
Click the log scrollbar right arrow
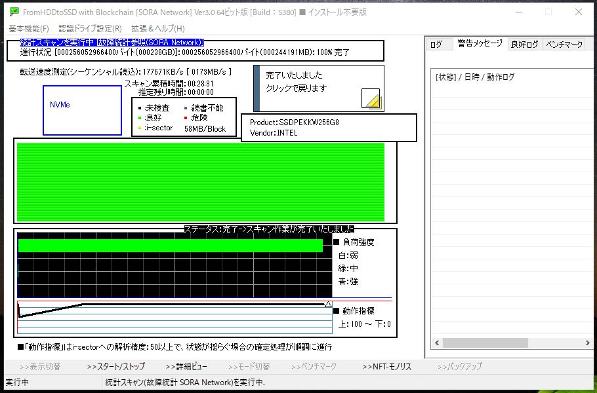(x=587, y=343)
